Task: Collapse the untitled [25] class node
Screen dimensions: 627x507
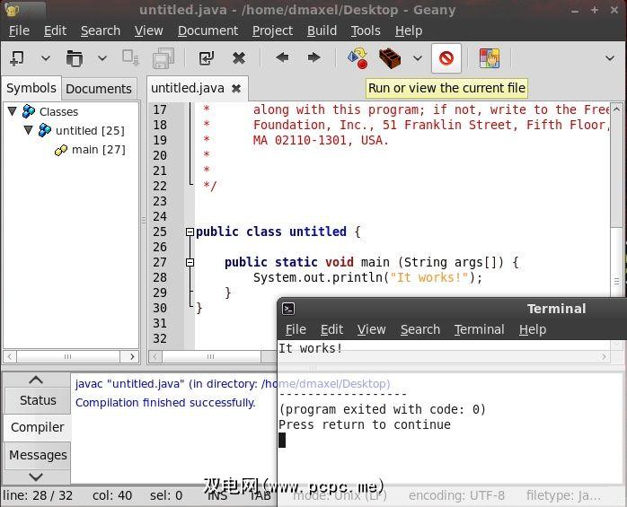Action: point(28,130)
